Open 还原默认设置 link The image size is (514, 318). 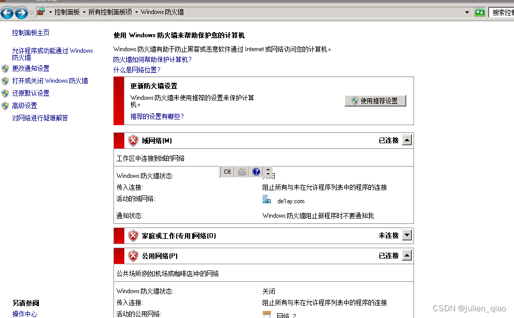pos(31,93)
